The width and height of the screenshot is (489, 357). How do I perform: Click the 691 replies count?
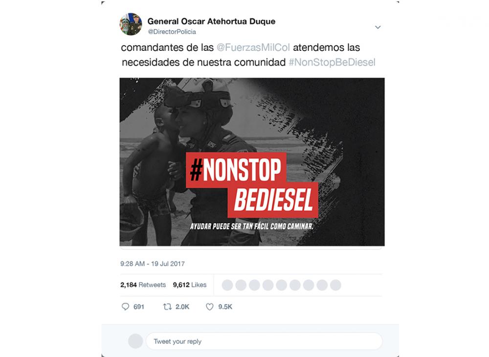(x=139, y=307)
